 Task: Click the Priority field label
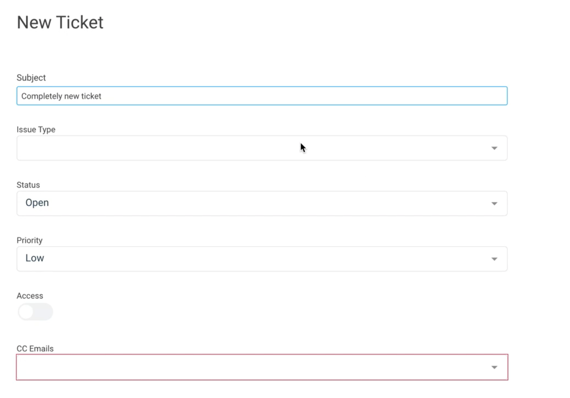[30, 240]
